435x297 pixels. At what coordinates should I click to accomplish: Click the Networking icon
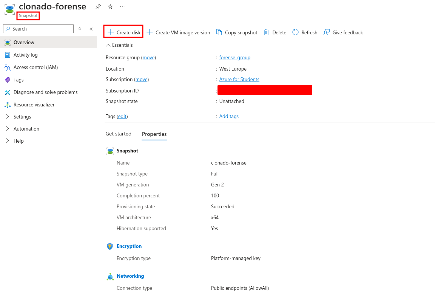coord(110,277)
